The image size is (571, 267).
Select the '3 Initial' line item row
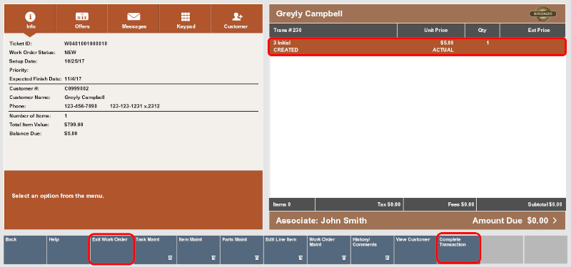[418, 46]
